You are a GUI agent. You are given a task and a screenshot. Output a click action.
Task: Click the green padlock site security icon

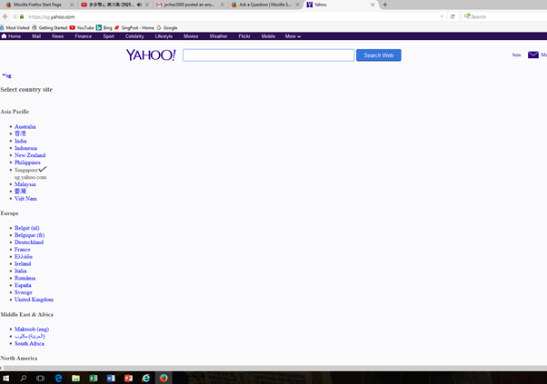[22, 16]
